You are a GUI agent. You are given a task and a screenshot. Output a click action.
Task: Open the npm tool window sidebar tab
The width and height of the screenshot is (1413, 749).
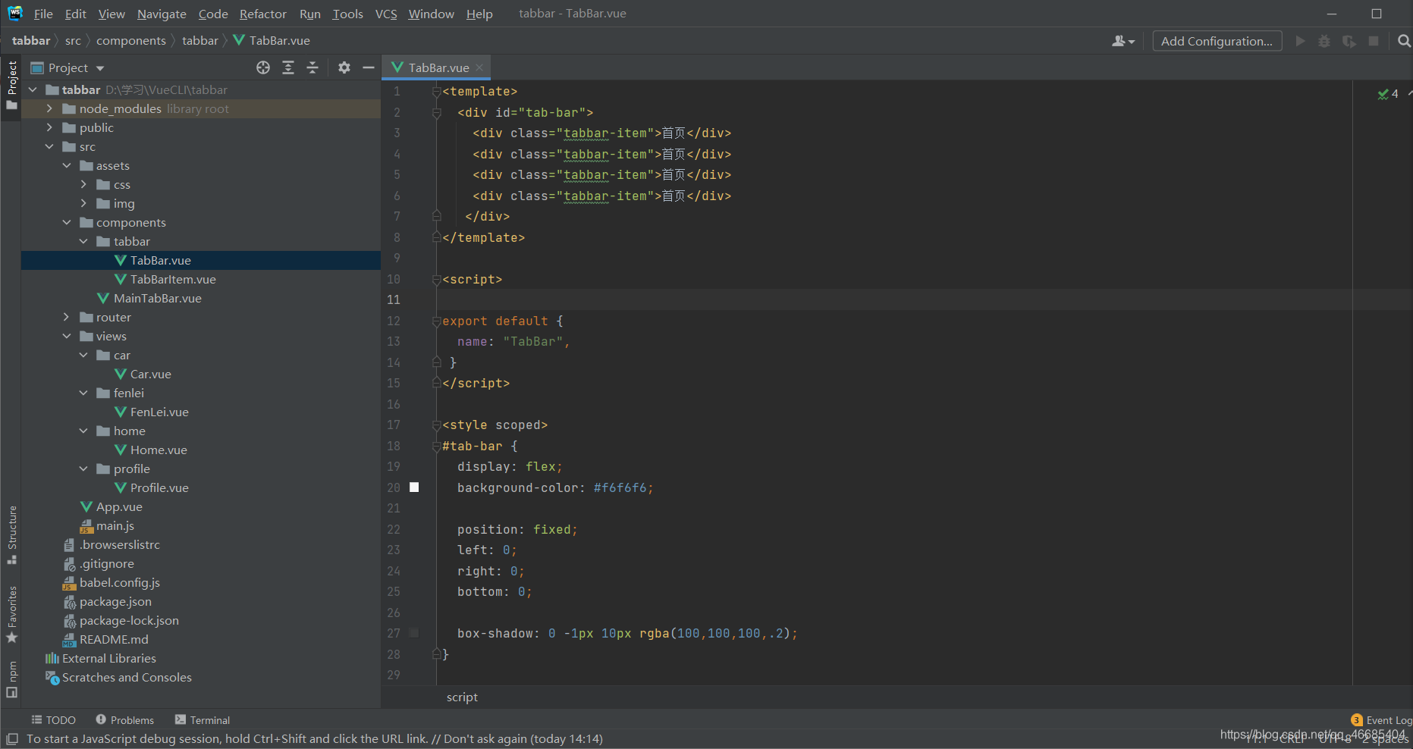click(12, 680)
